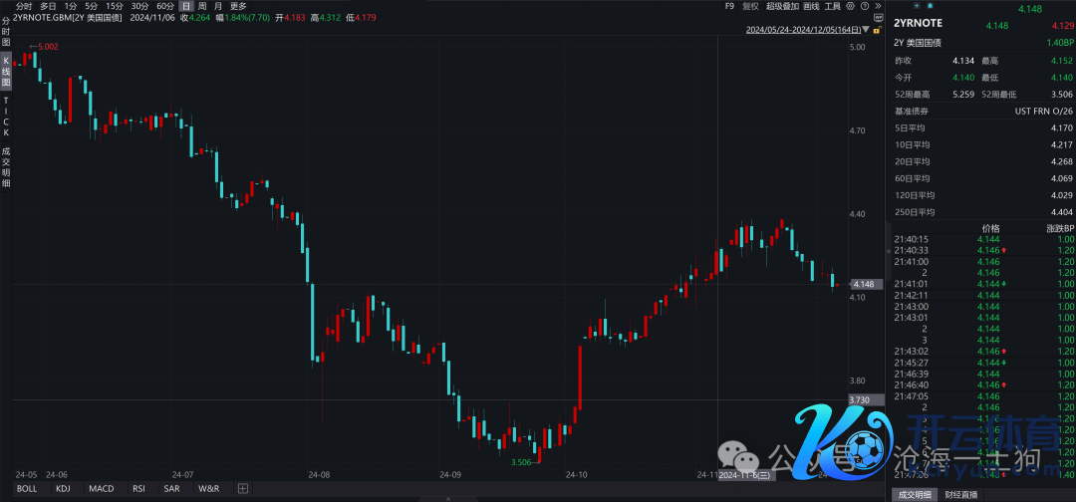
Task: Click the 画线 drawing tools button
Action: coord(811,6)
